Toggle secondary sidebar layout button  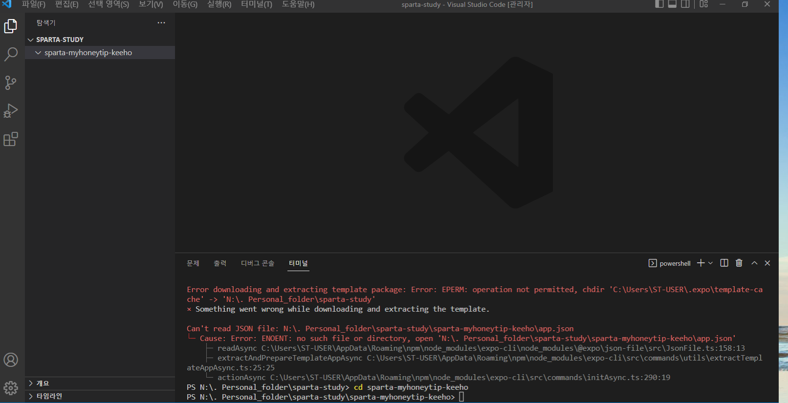pyautogui.click(x=685, y=4)
